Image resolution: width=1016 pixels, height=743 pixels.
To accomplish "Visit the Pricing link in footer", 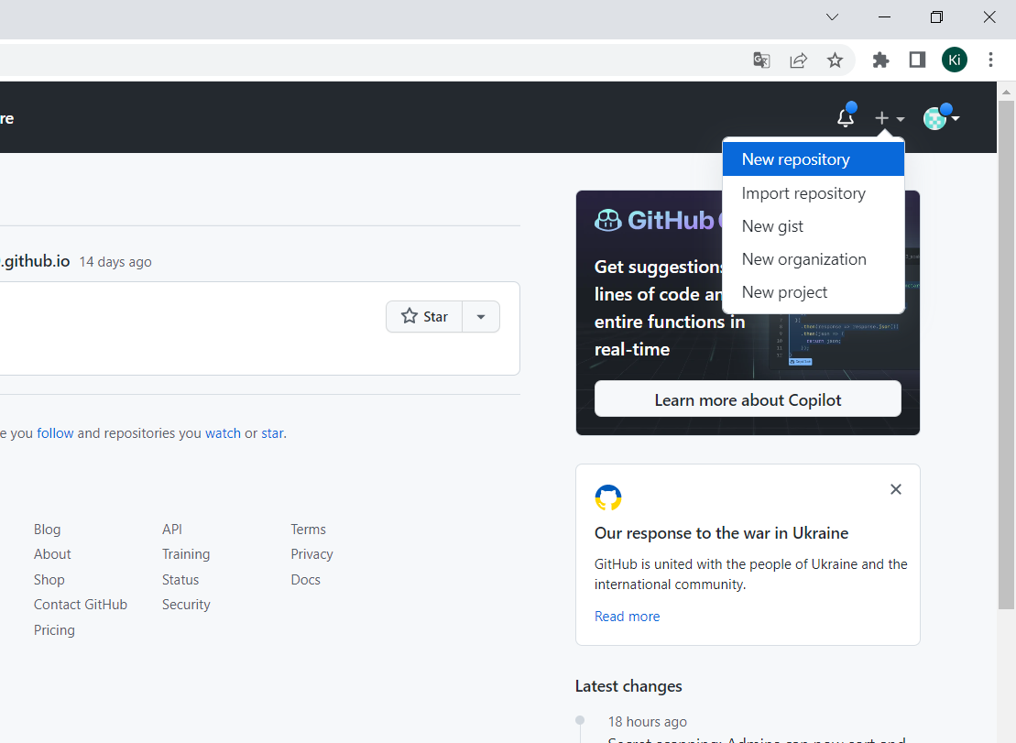I will (53, 629).
